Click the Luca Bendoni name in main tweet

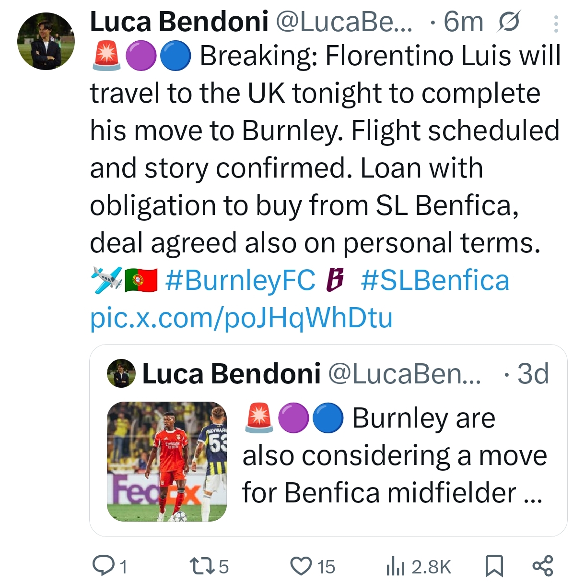179,22
